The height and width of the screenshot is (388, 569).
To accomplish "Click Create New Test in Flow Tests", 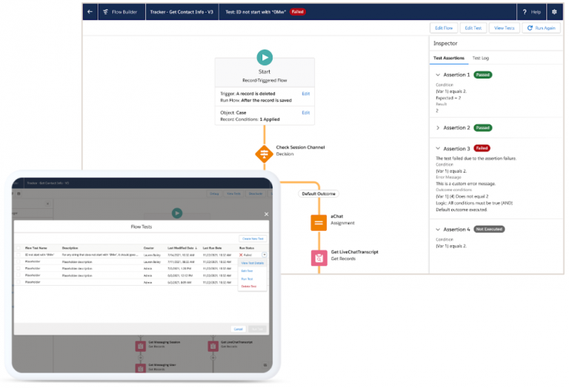I will 253,238.
